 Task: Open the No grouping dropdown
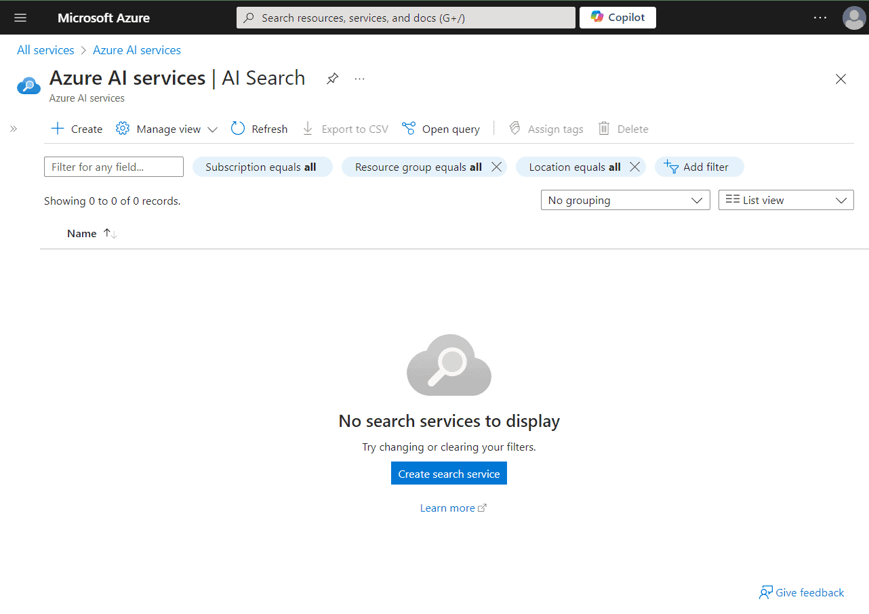pyautogui.click(x=625, y=200)
